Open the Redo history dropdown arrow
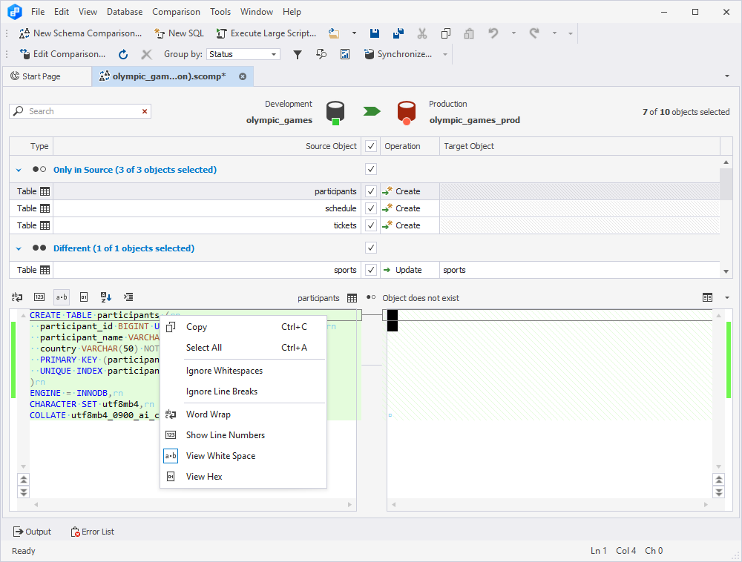The height and width of the screenshot is (562, 742). 554,33
